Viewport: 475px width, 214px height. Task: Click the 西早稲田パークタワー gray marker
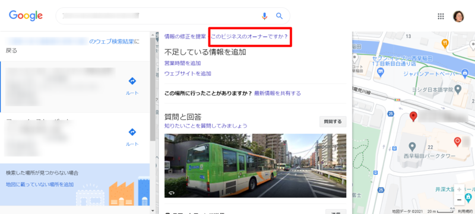[411, 147]
